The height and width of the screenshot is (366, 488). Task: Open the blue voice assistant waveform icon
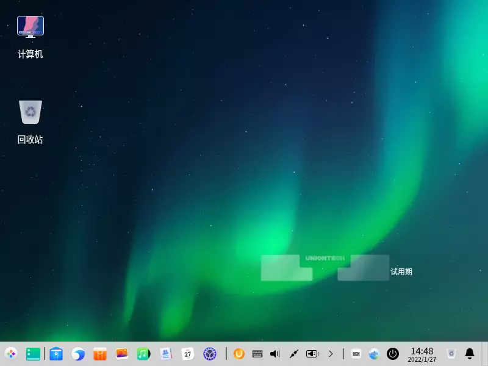point(375,354)
